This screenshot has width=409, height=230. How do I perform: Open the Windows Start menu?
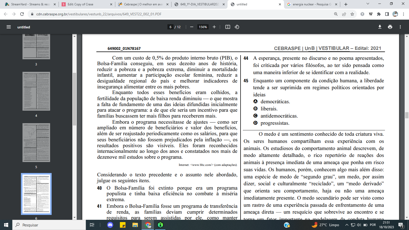click(6, 225)
